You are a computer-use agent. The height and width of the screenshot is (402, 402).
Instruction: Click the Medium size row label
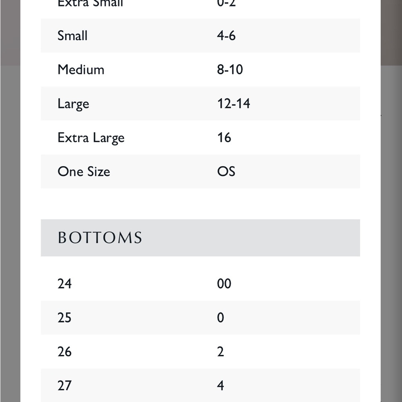[81, 70]
